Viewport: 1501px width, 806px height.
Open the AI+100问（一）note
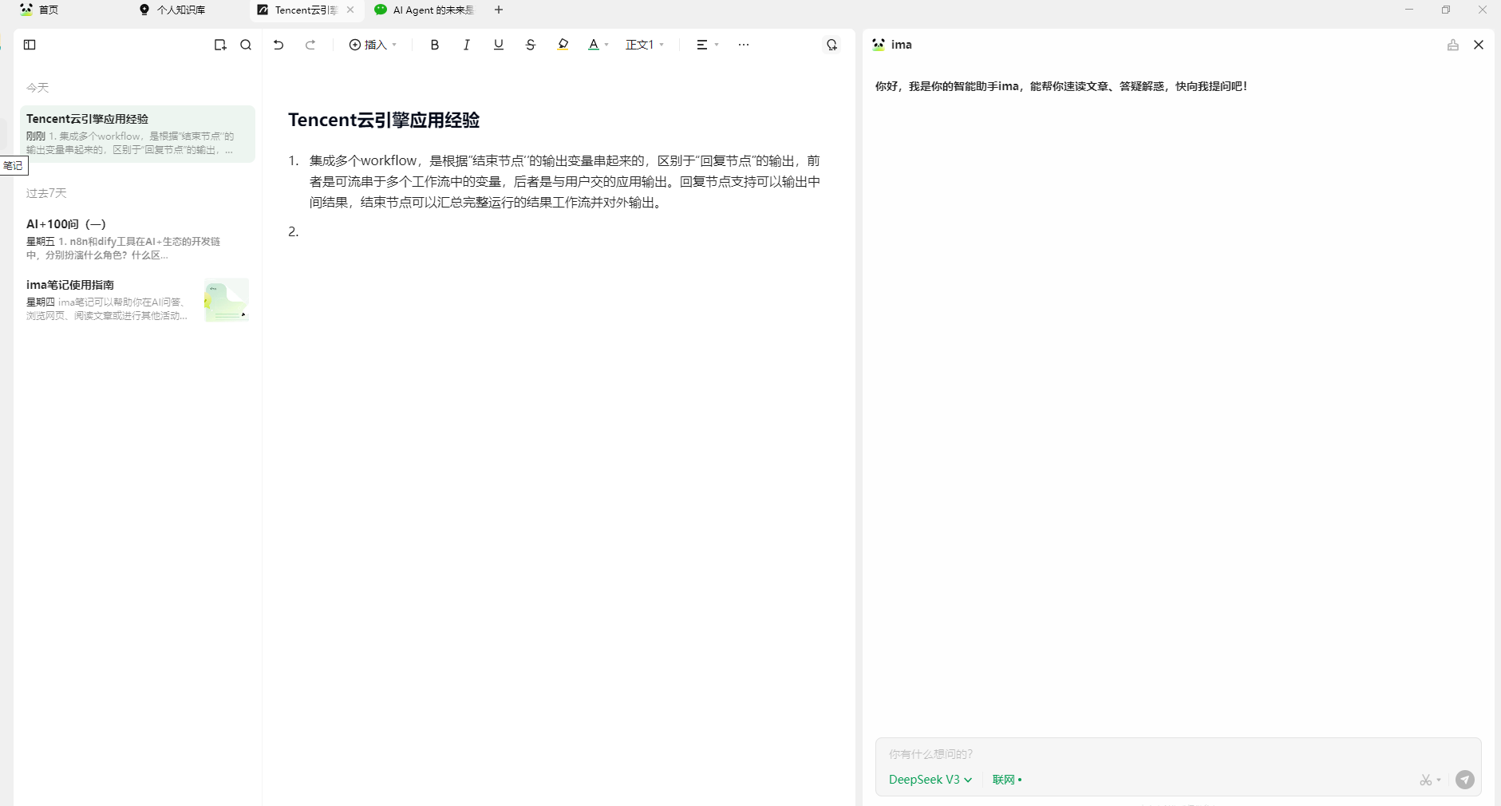(137, 239)
